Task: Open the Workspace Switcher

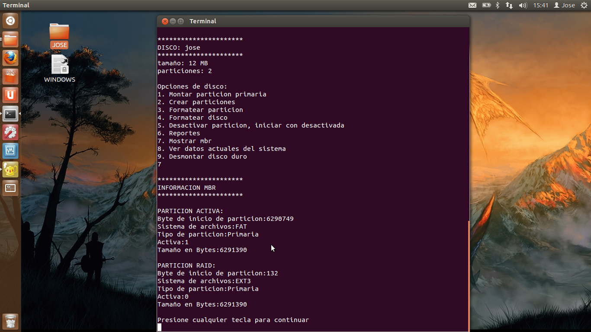Action: [10, 188]
